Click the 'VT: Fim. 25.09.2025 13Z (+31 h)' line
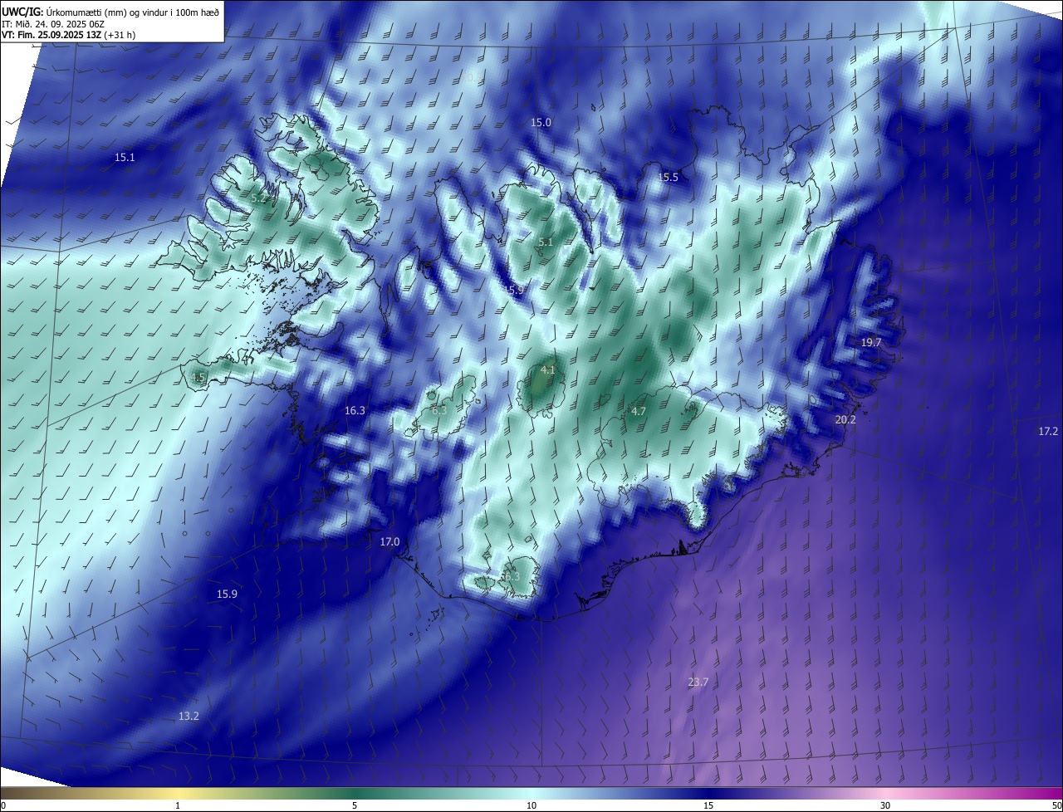 [69, 34]
